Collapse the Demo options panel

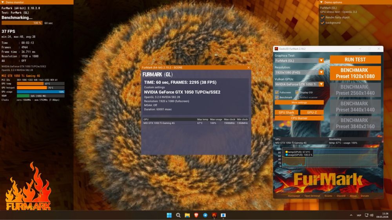click(321, 2)
